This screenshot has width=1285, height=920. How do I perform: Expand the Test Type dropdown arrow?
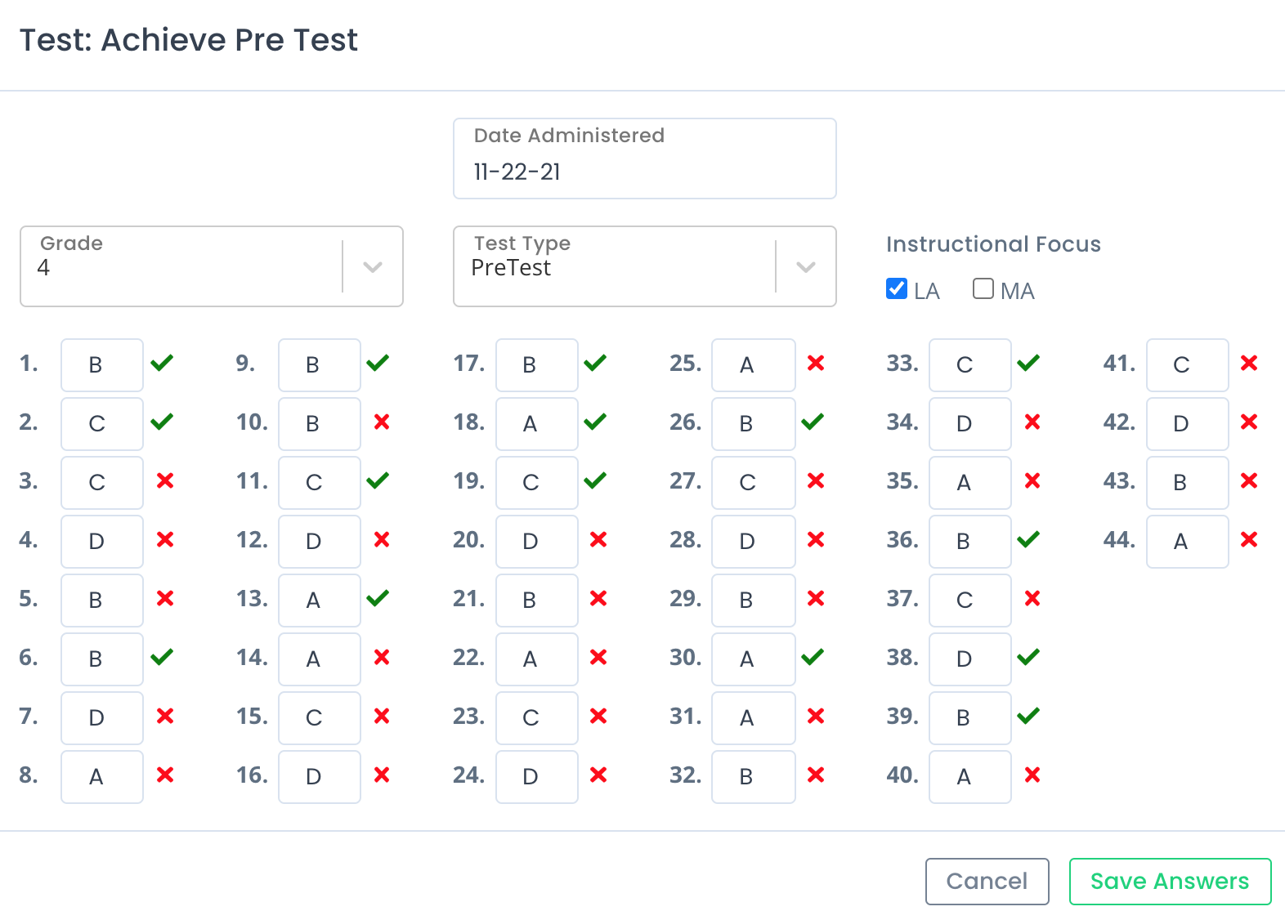pyautogui.click(x=806, y=267)
